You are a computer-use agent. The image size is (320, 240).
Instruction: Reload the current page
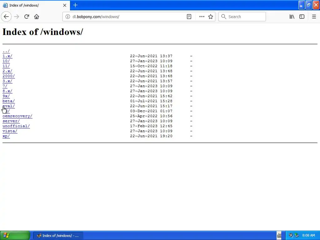27,17
